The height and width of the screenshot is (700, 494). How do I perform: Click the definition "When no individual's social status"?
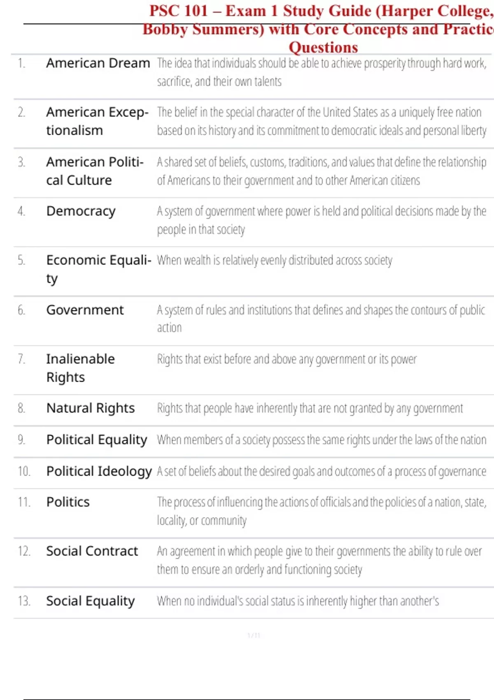click(298, 601)
